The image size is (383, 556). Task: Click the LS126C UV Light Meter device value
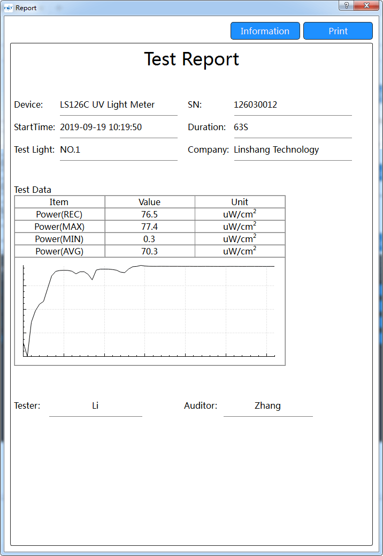108,104
